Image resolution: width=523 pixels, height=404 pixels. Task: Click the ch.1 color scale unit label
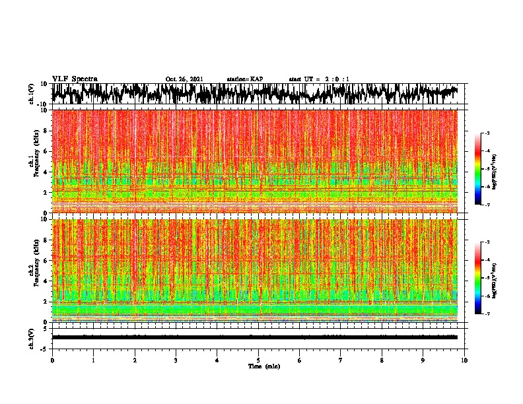(495, 172)
